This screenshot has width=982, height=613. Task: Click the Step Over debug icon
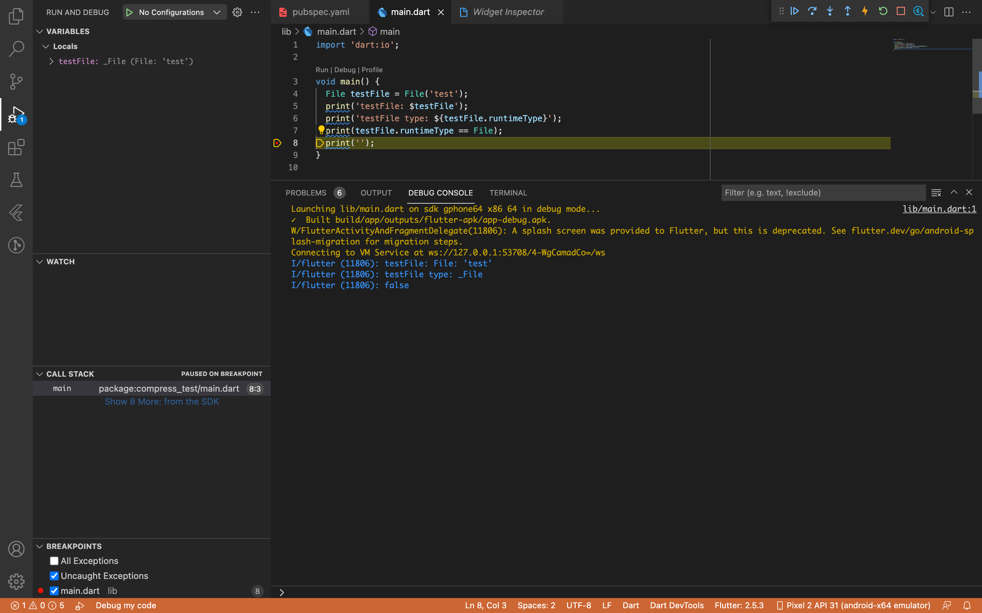tap(812, 11)
